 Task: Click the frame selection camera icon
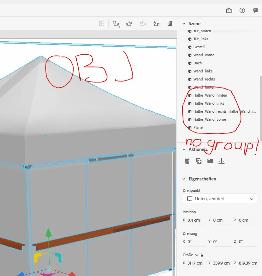pyautogui.click(x=116, y=23)
